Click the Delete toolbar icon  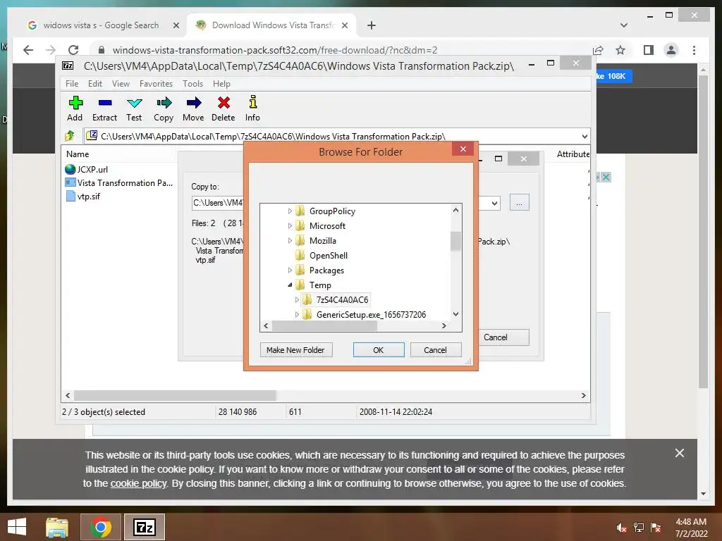click(x=224, y=103)
